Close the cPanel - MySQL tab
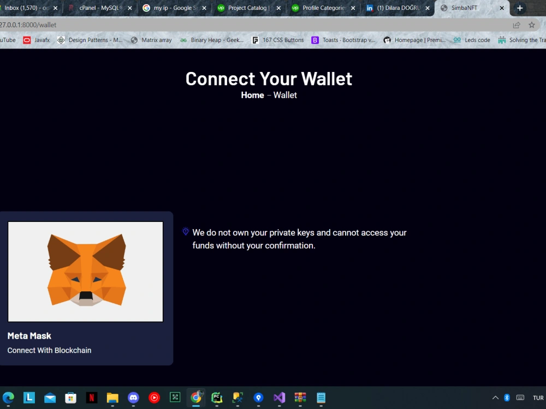Screen dimensions: 546x409 [x=130, y=8]
